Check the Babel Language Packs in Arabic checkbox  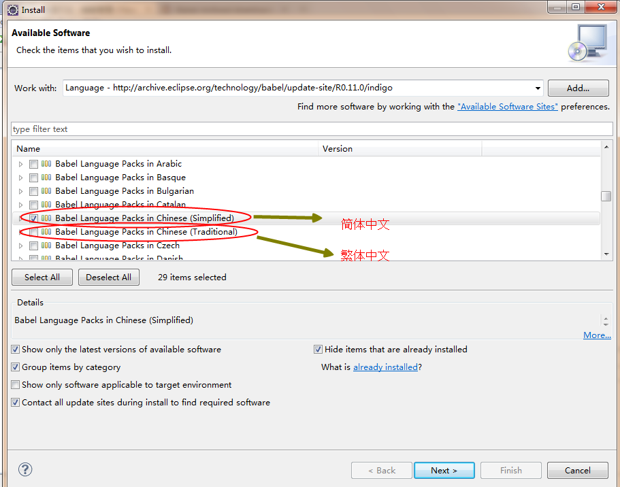(33, 164)
